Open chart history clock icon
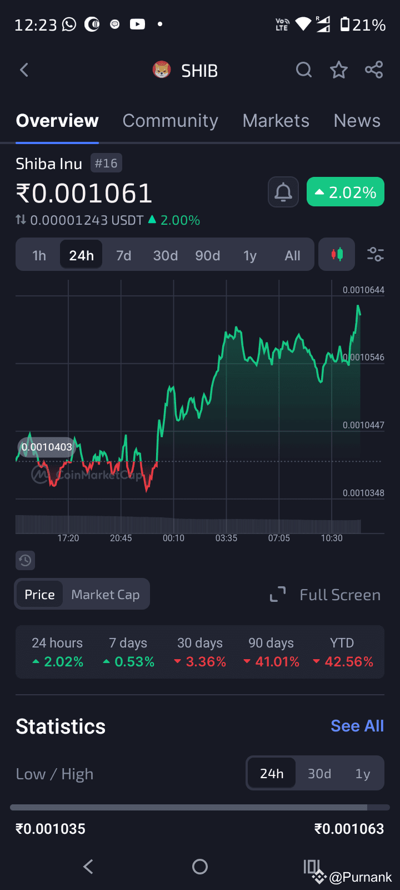The image size is (400, 890). tap(25, 561)
